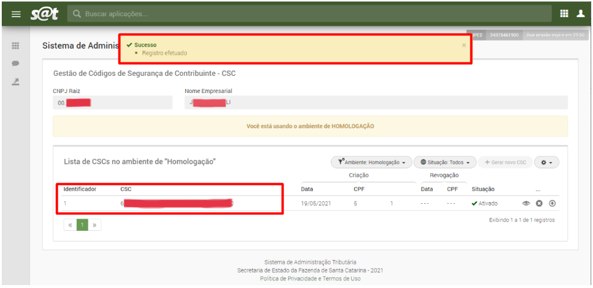Viewport: 593px width, 288px height.
Task: Select page 1 in the pagination
Action: click(x=83, y=225)
